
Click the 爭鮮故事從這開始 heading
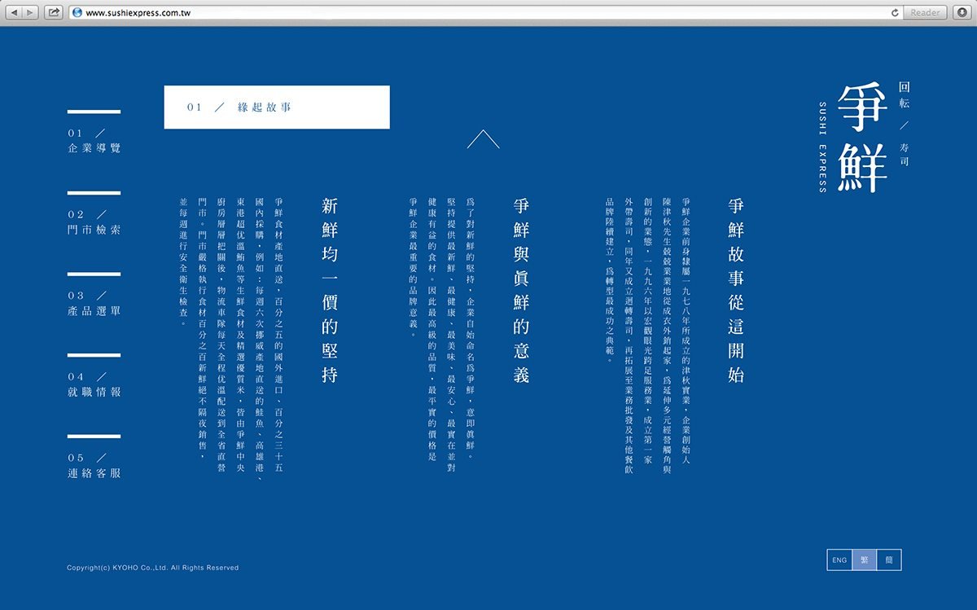736,290
